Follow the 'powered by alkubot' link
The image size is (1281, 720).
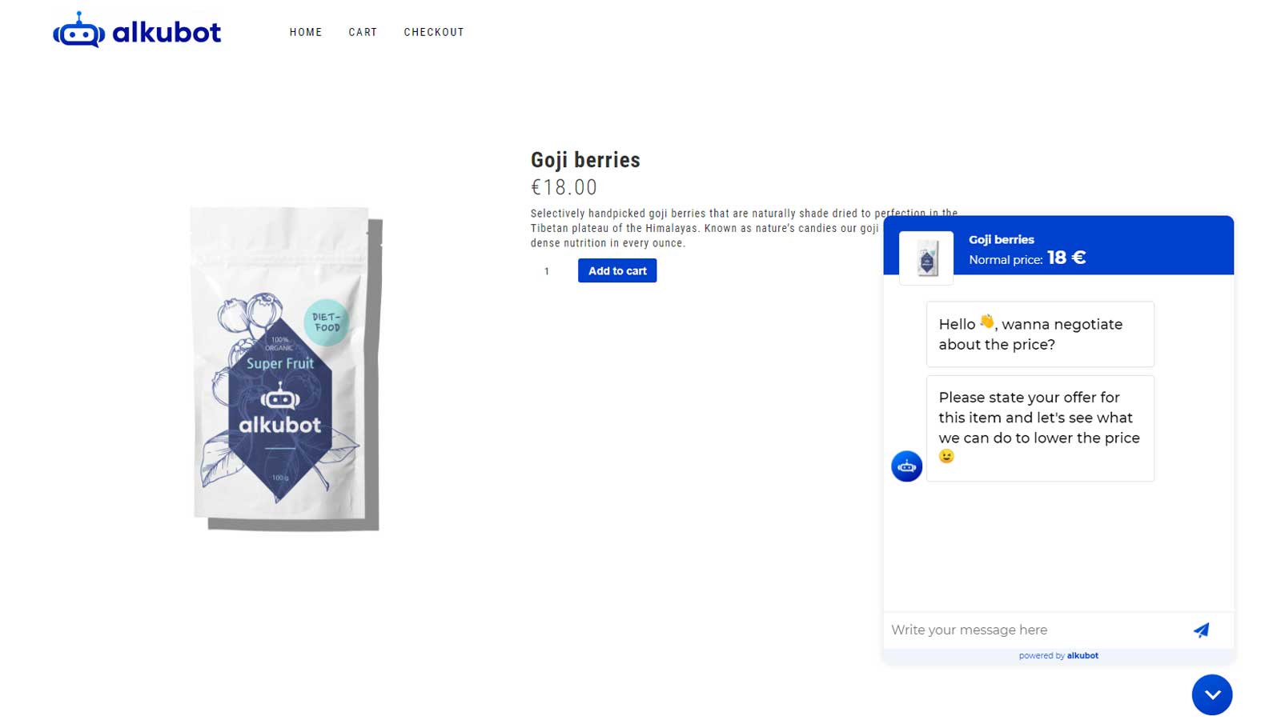pyautogui.click(x=1058, y=656)
